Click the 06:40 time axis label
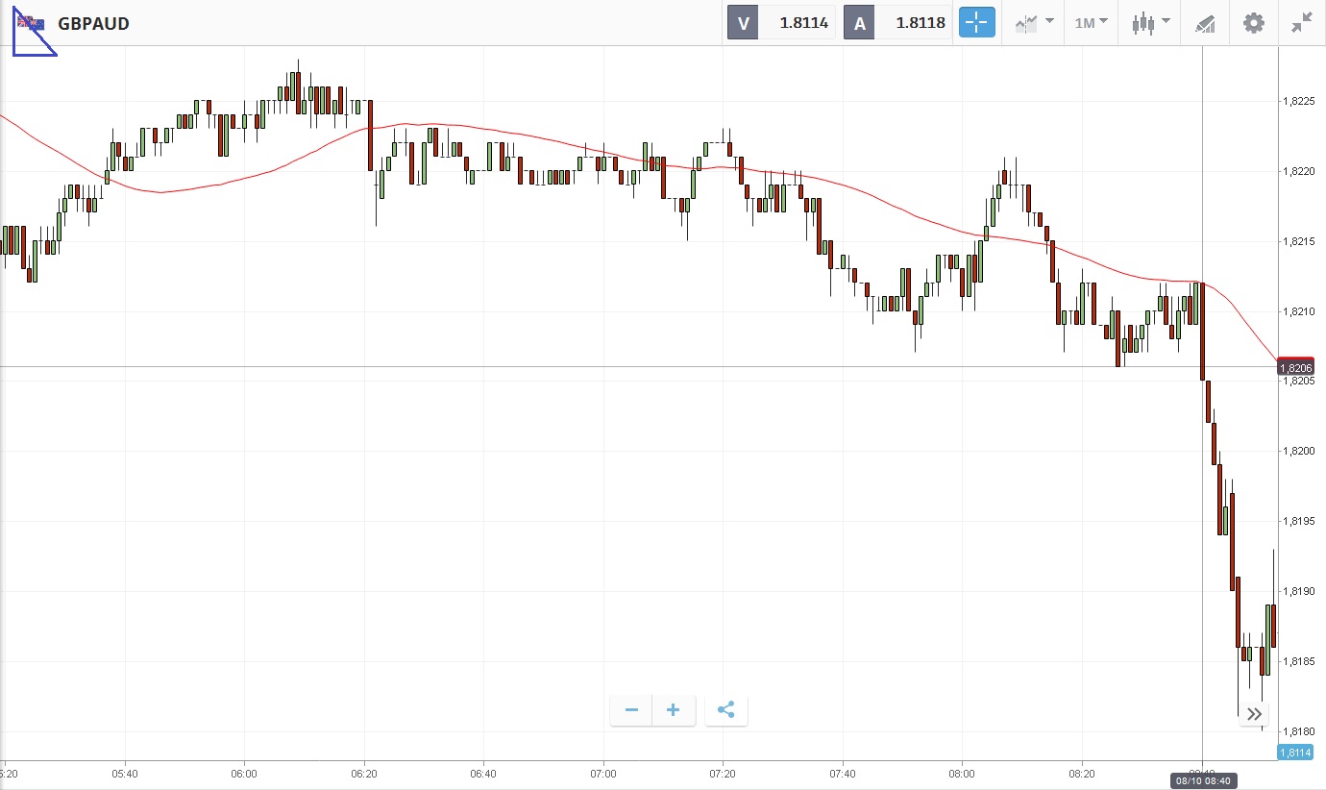 [483, 774]
